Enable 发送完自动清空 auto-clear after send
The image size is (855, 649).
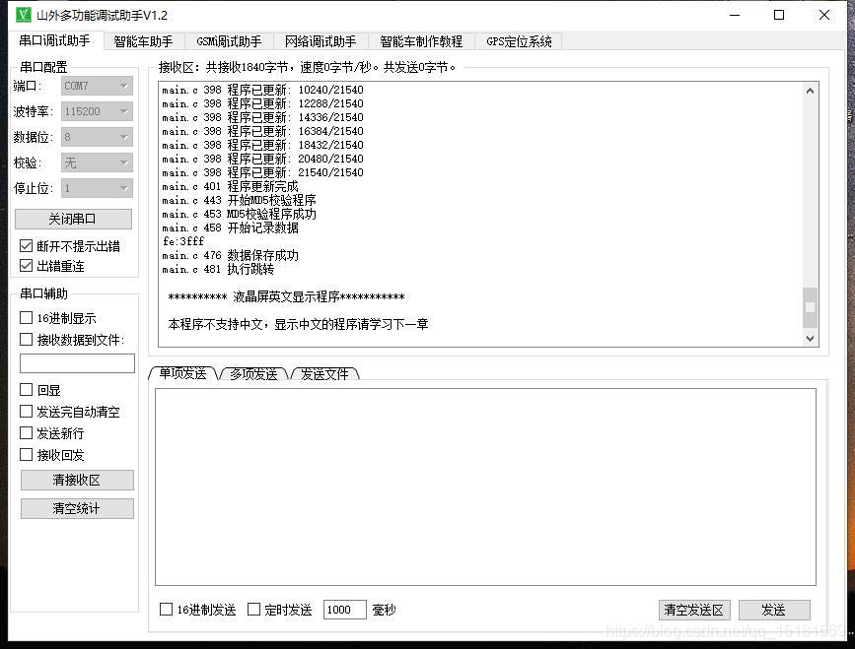pos(25,412)
